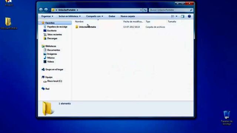
Task: Change view with the view mode icon
Action: click(173, 16)
